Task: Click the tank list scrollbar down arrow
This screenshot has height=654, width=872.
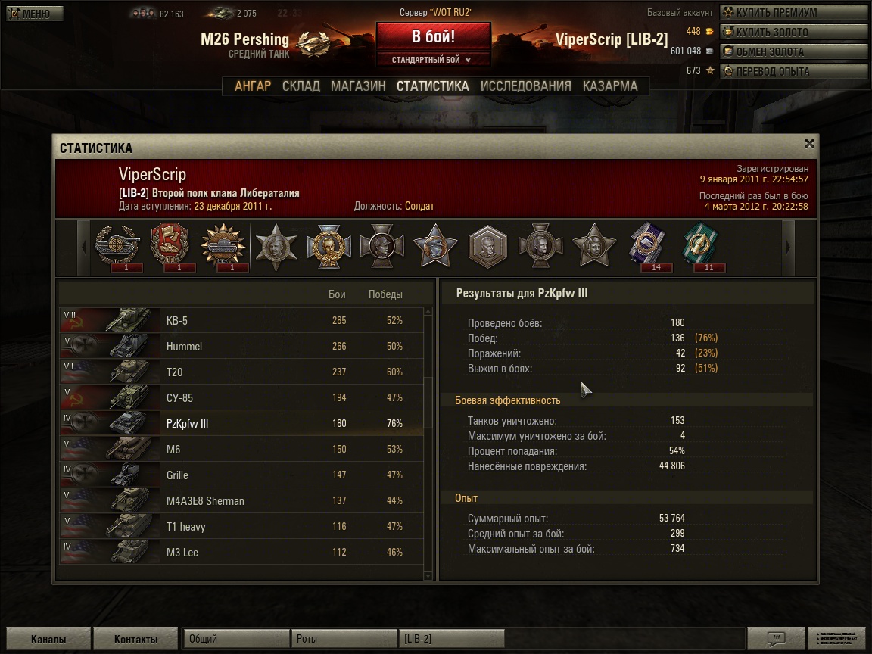Action: coord(428,576)
